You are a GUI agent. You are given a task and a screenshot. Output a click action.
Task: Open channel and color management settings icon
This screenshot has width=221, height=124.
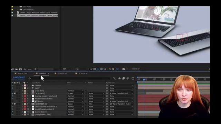pos(110,69)
